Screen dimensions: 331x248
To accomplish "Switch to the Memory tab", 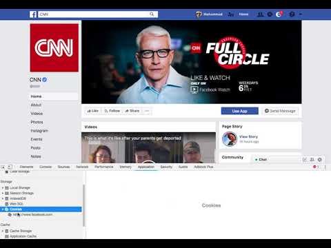I will [126, 167].
